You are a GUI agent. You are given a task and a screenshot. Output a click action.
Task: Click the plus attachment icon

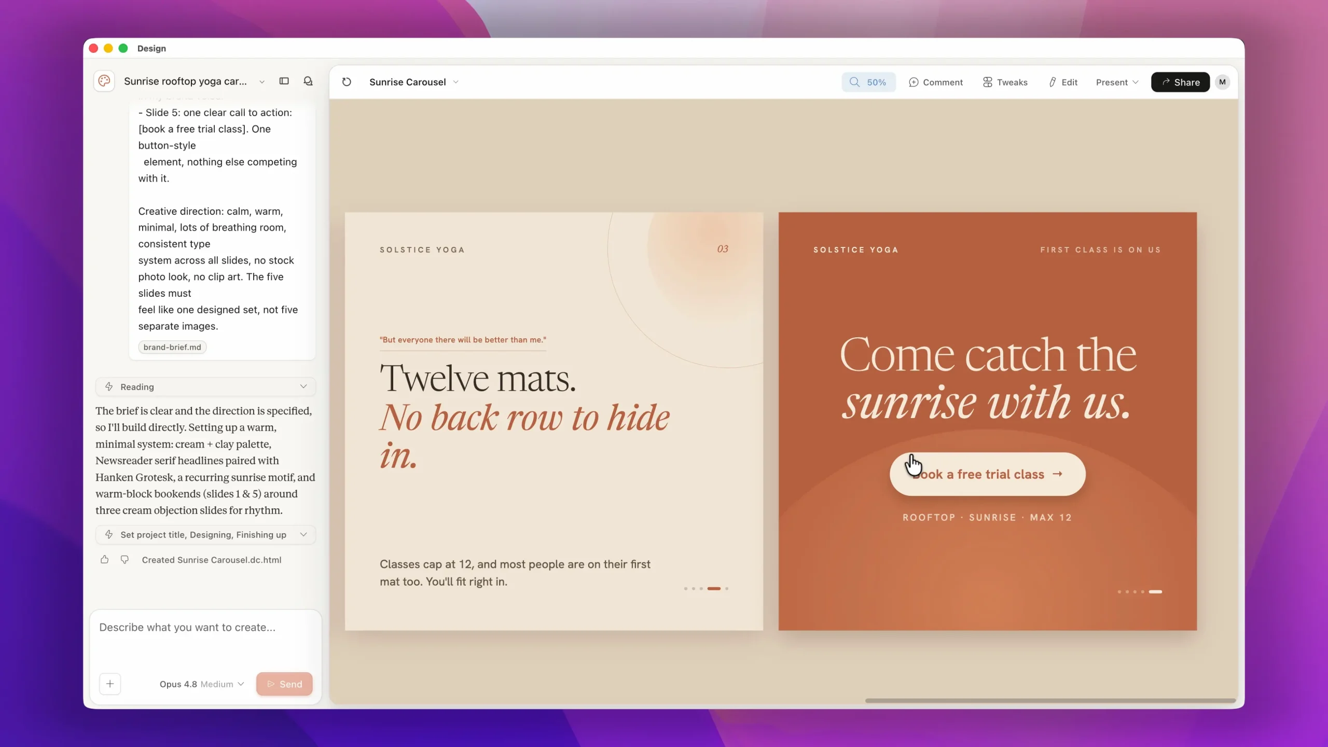pyautogui.click(x=110, y=684)
